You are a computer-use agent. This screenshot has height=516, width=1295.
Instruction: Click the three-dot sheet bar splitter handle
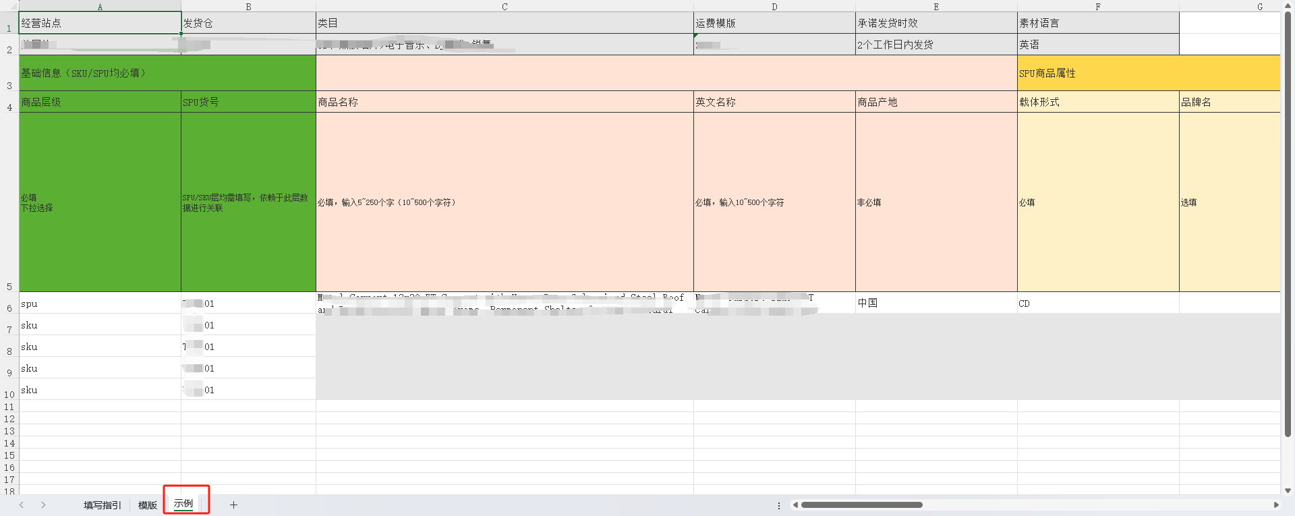tap(779, 505)
